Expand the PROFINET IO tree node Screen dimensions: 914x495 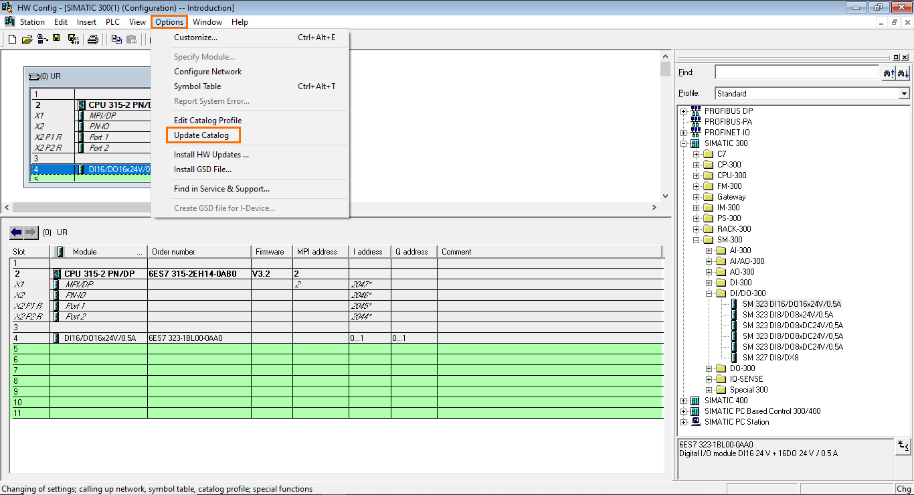[x=684, y=133]
